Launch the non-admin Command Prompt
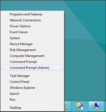The width and height of the screenshot is (106, 112). pyautogui.click(x=23, y=62)
